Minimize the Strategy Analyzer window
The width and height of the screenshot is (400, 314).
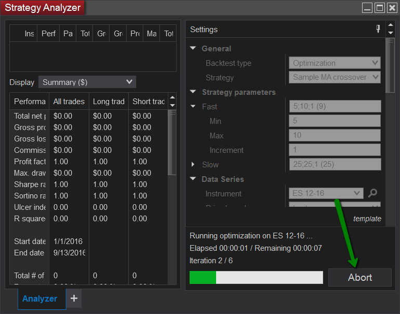[367, 8]
